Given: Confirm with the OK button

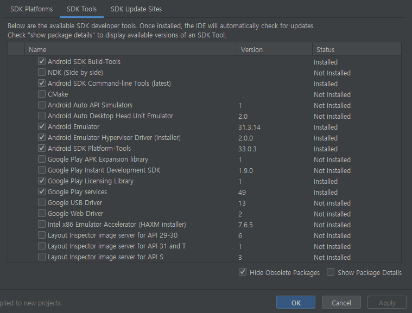Looking at the screenshot, I should 296,303.
